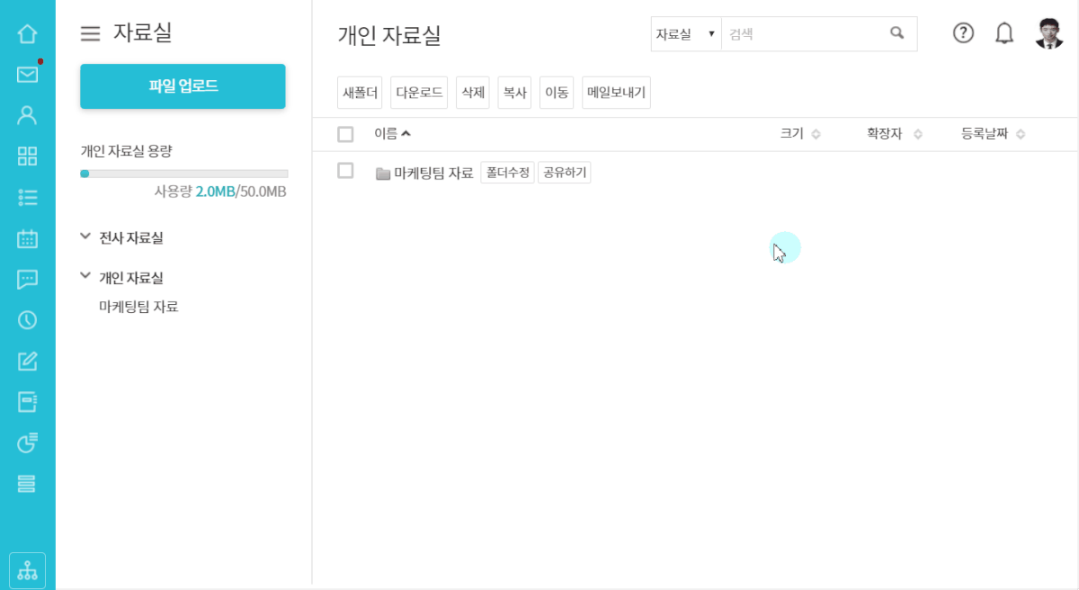Open the Calendar icon in sidebar
The width and height of the screenshot is (1079, 590).
27,238
